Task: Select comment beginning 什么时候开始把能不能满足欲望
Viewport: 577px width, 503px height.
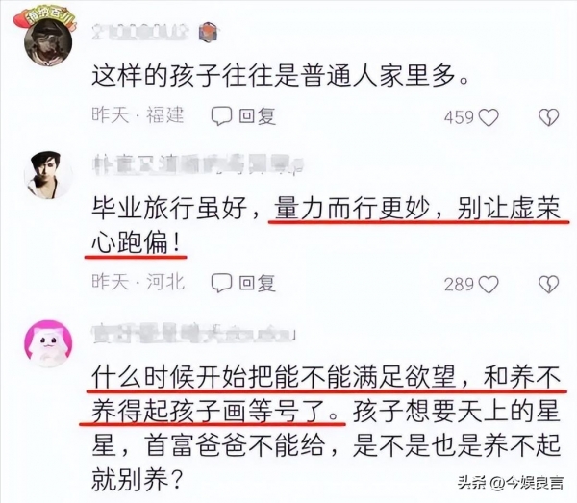Action: pyautogui.click(x=326, y=429)
